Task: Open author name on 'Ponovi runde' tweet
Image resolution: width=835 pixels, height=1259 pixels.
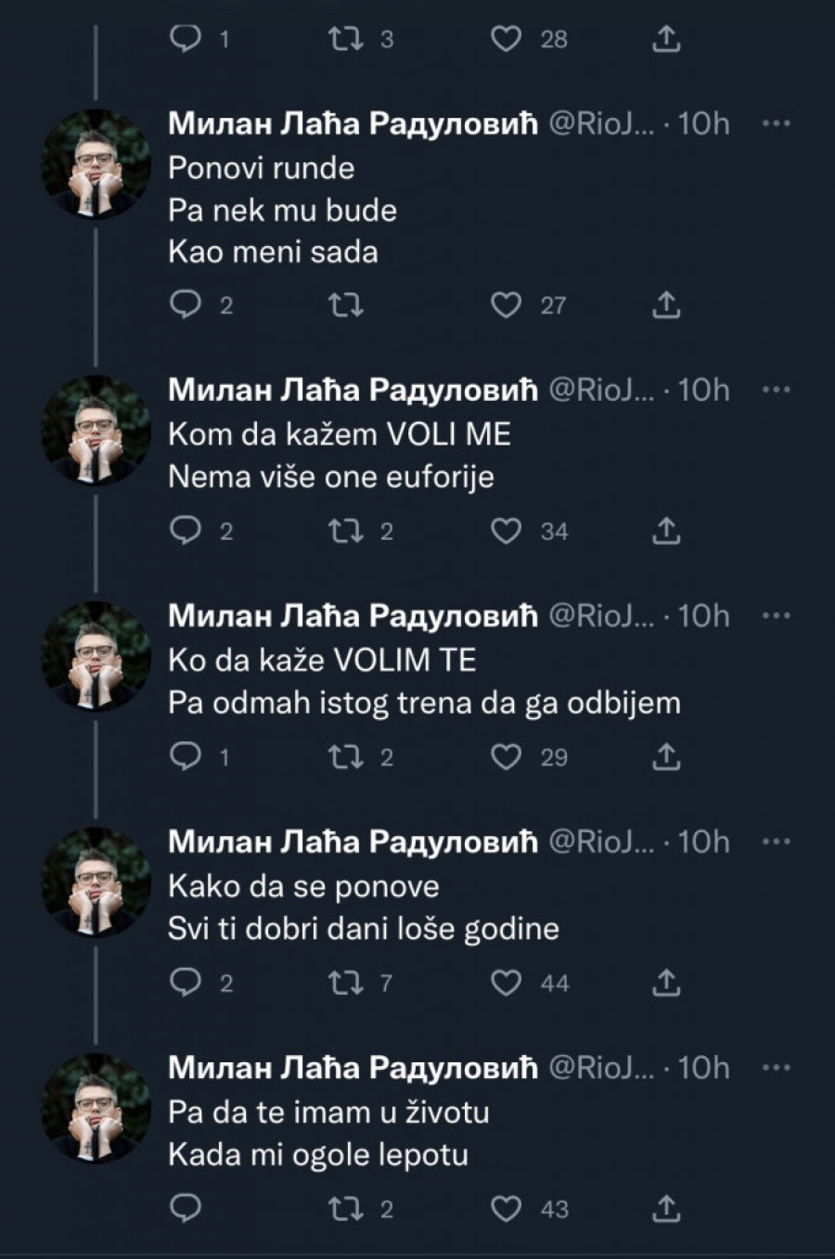Action: (353, 123)
